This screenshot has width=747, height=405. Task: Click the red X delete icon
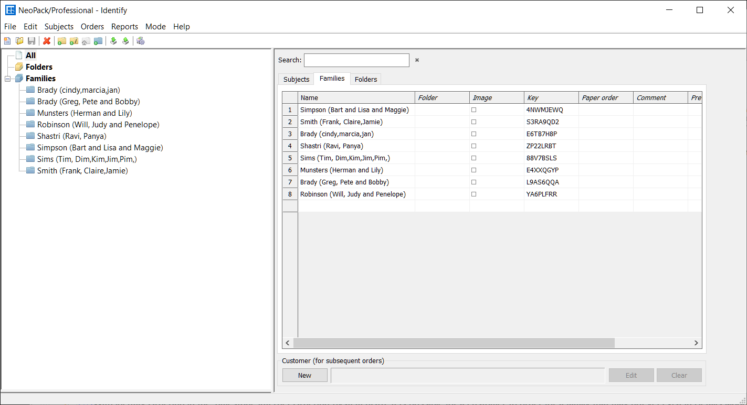(x=47, y=41)
